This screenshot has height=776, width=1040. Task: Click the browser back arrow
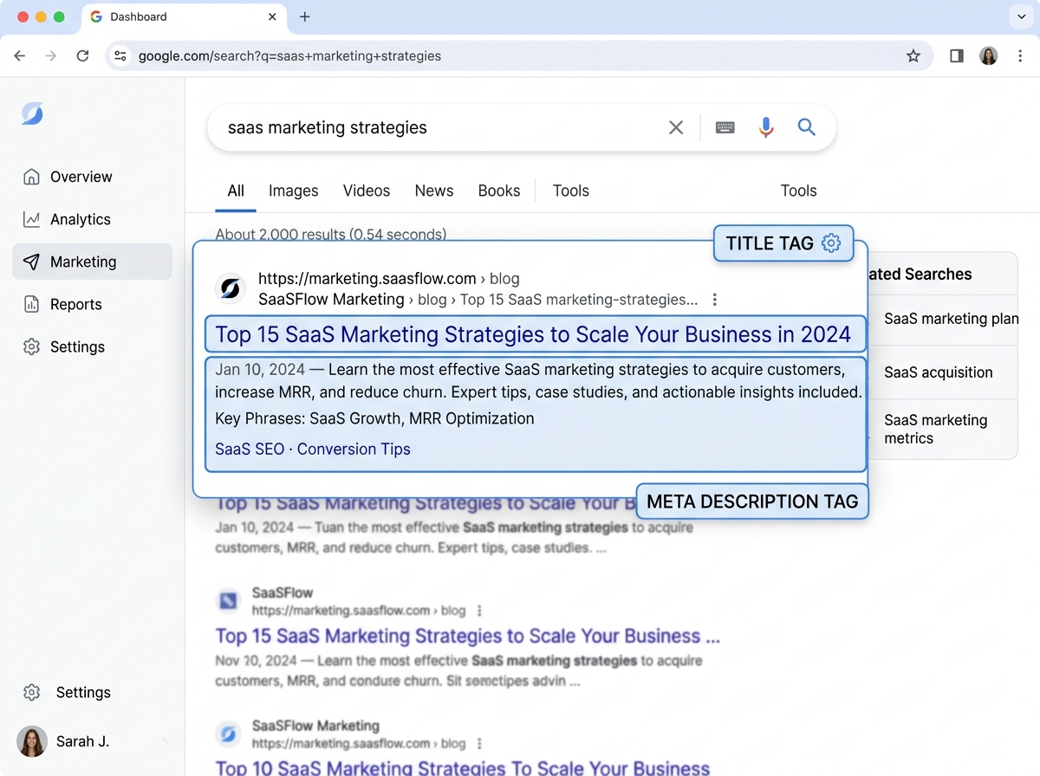20,56
